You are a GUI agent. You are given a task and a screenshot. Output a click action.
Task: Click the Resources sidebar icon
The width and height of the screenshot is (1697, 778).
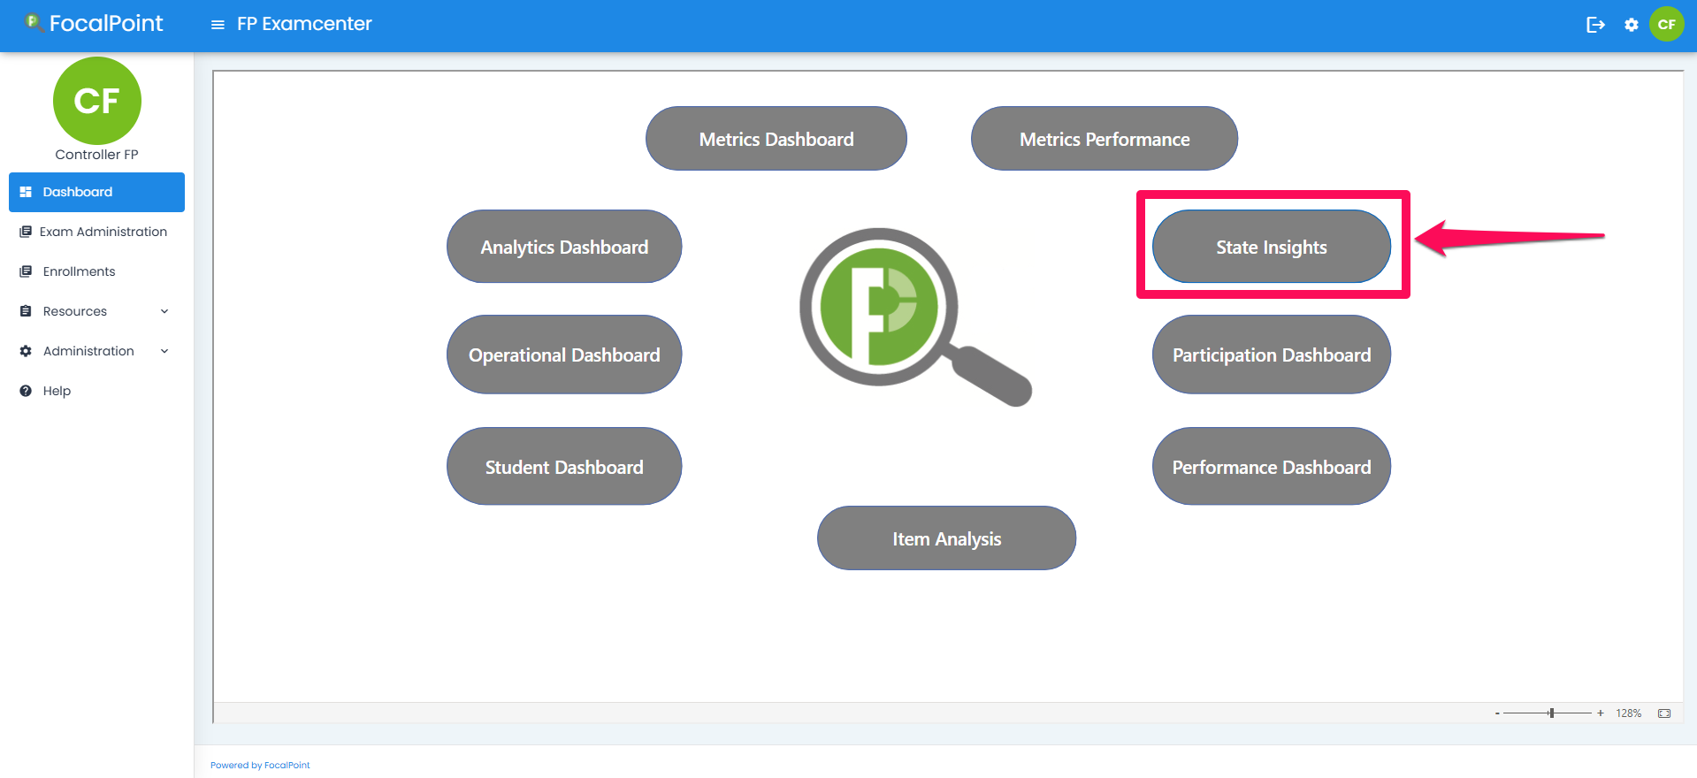(26, 311)
